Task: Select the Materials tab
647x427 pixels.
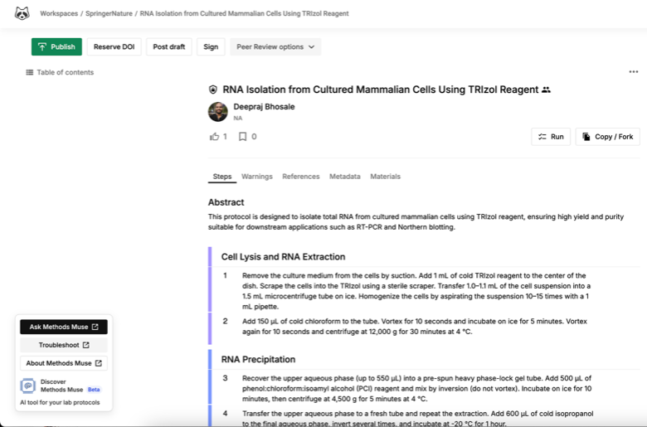Action: click(385, 177)
